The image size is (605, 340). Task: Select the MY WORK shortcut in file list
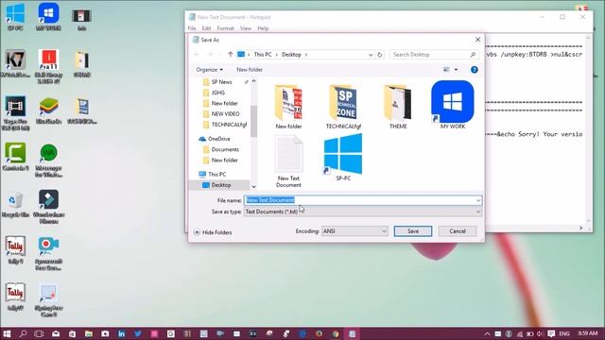(x=452, y=105)
